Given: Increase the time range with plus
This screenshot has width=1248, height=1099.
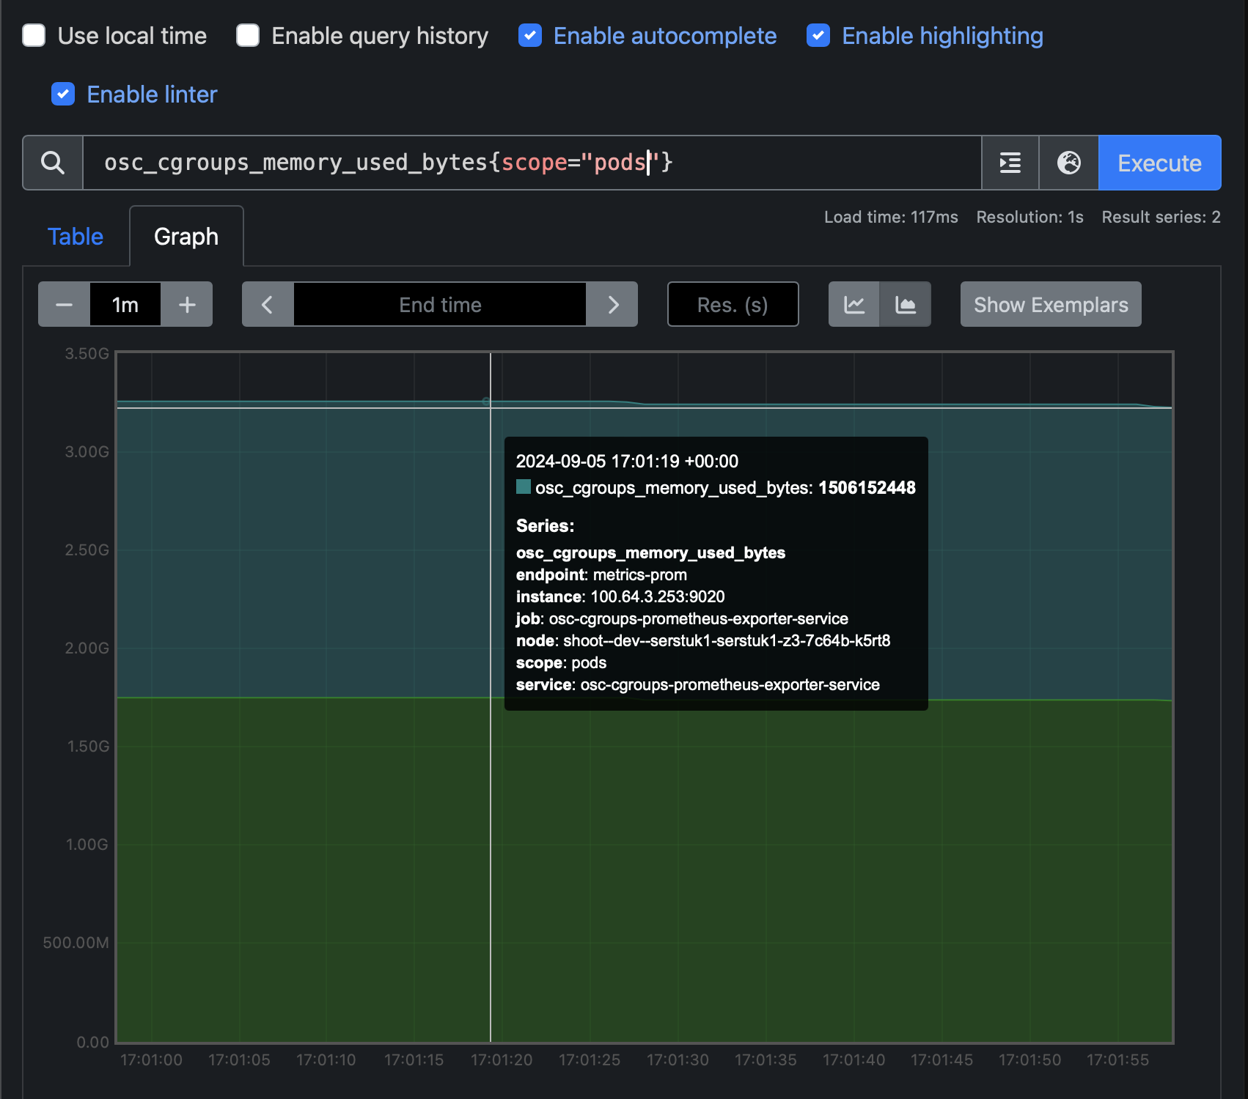Looking at the screenshot, I should click(187, 305).
